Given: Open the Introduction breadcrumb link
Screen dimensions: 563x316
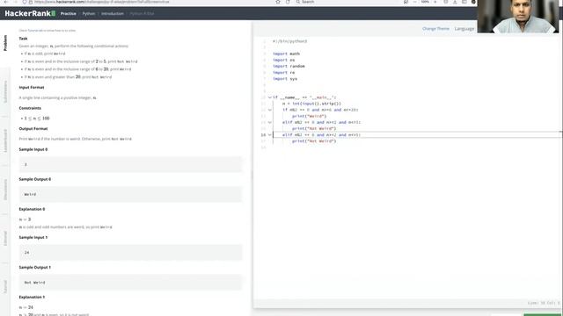Looking at the screenshot, I should [x=113, y=14].
